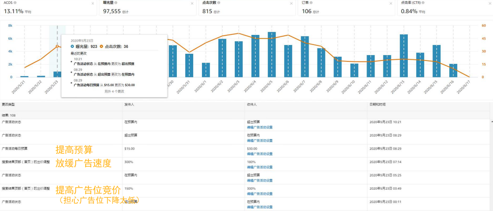
Task: Click the info icon beside ACOS
Action: (x=16, y=3)
